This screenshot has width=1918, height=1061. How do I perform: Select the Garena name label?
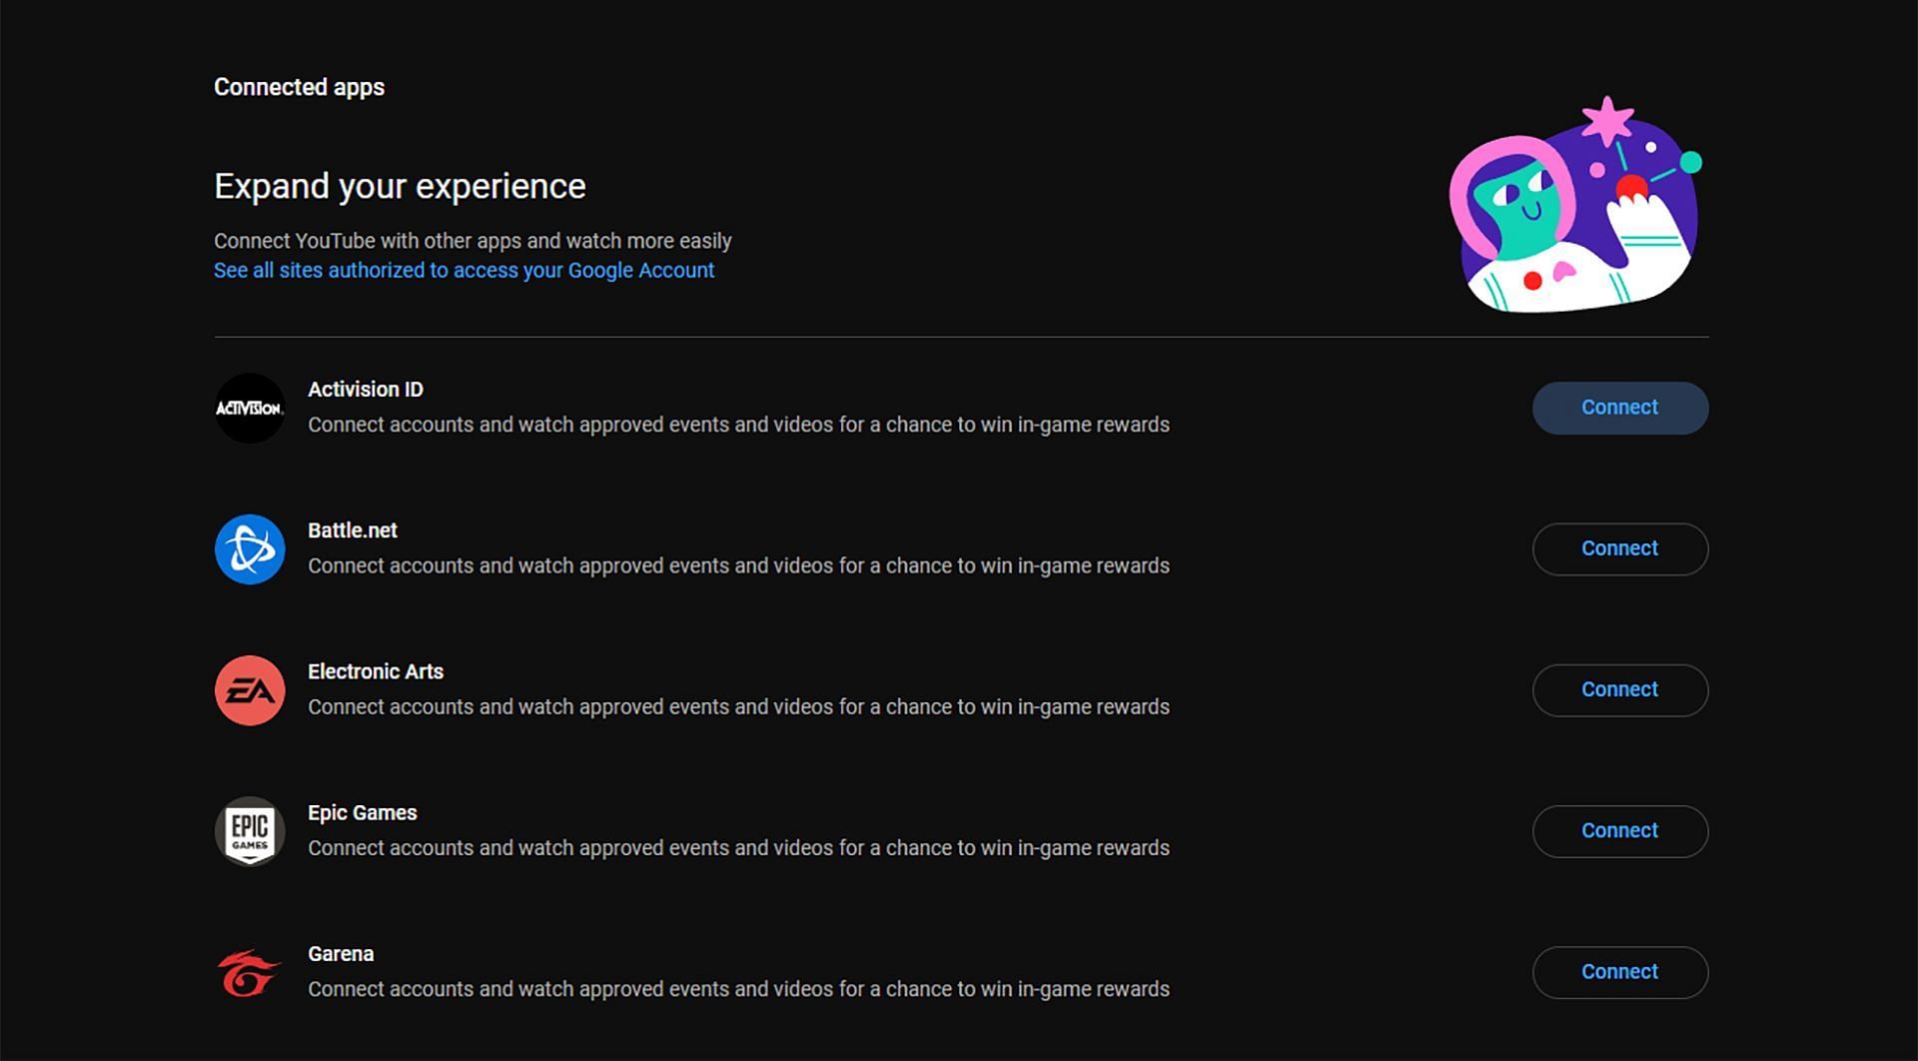(x=341, y=954)
